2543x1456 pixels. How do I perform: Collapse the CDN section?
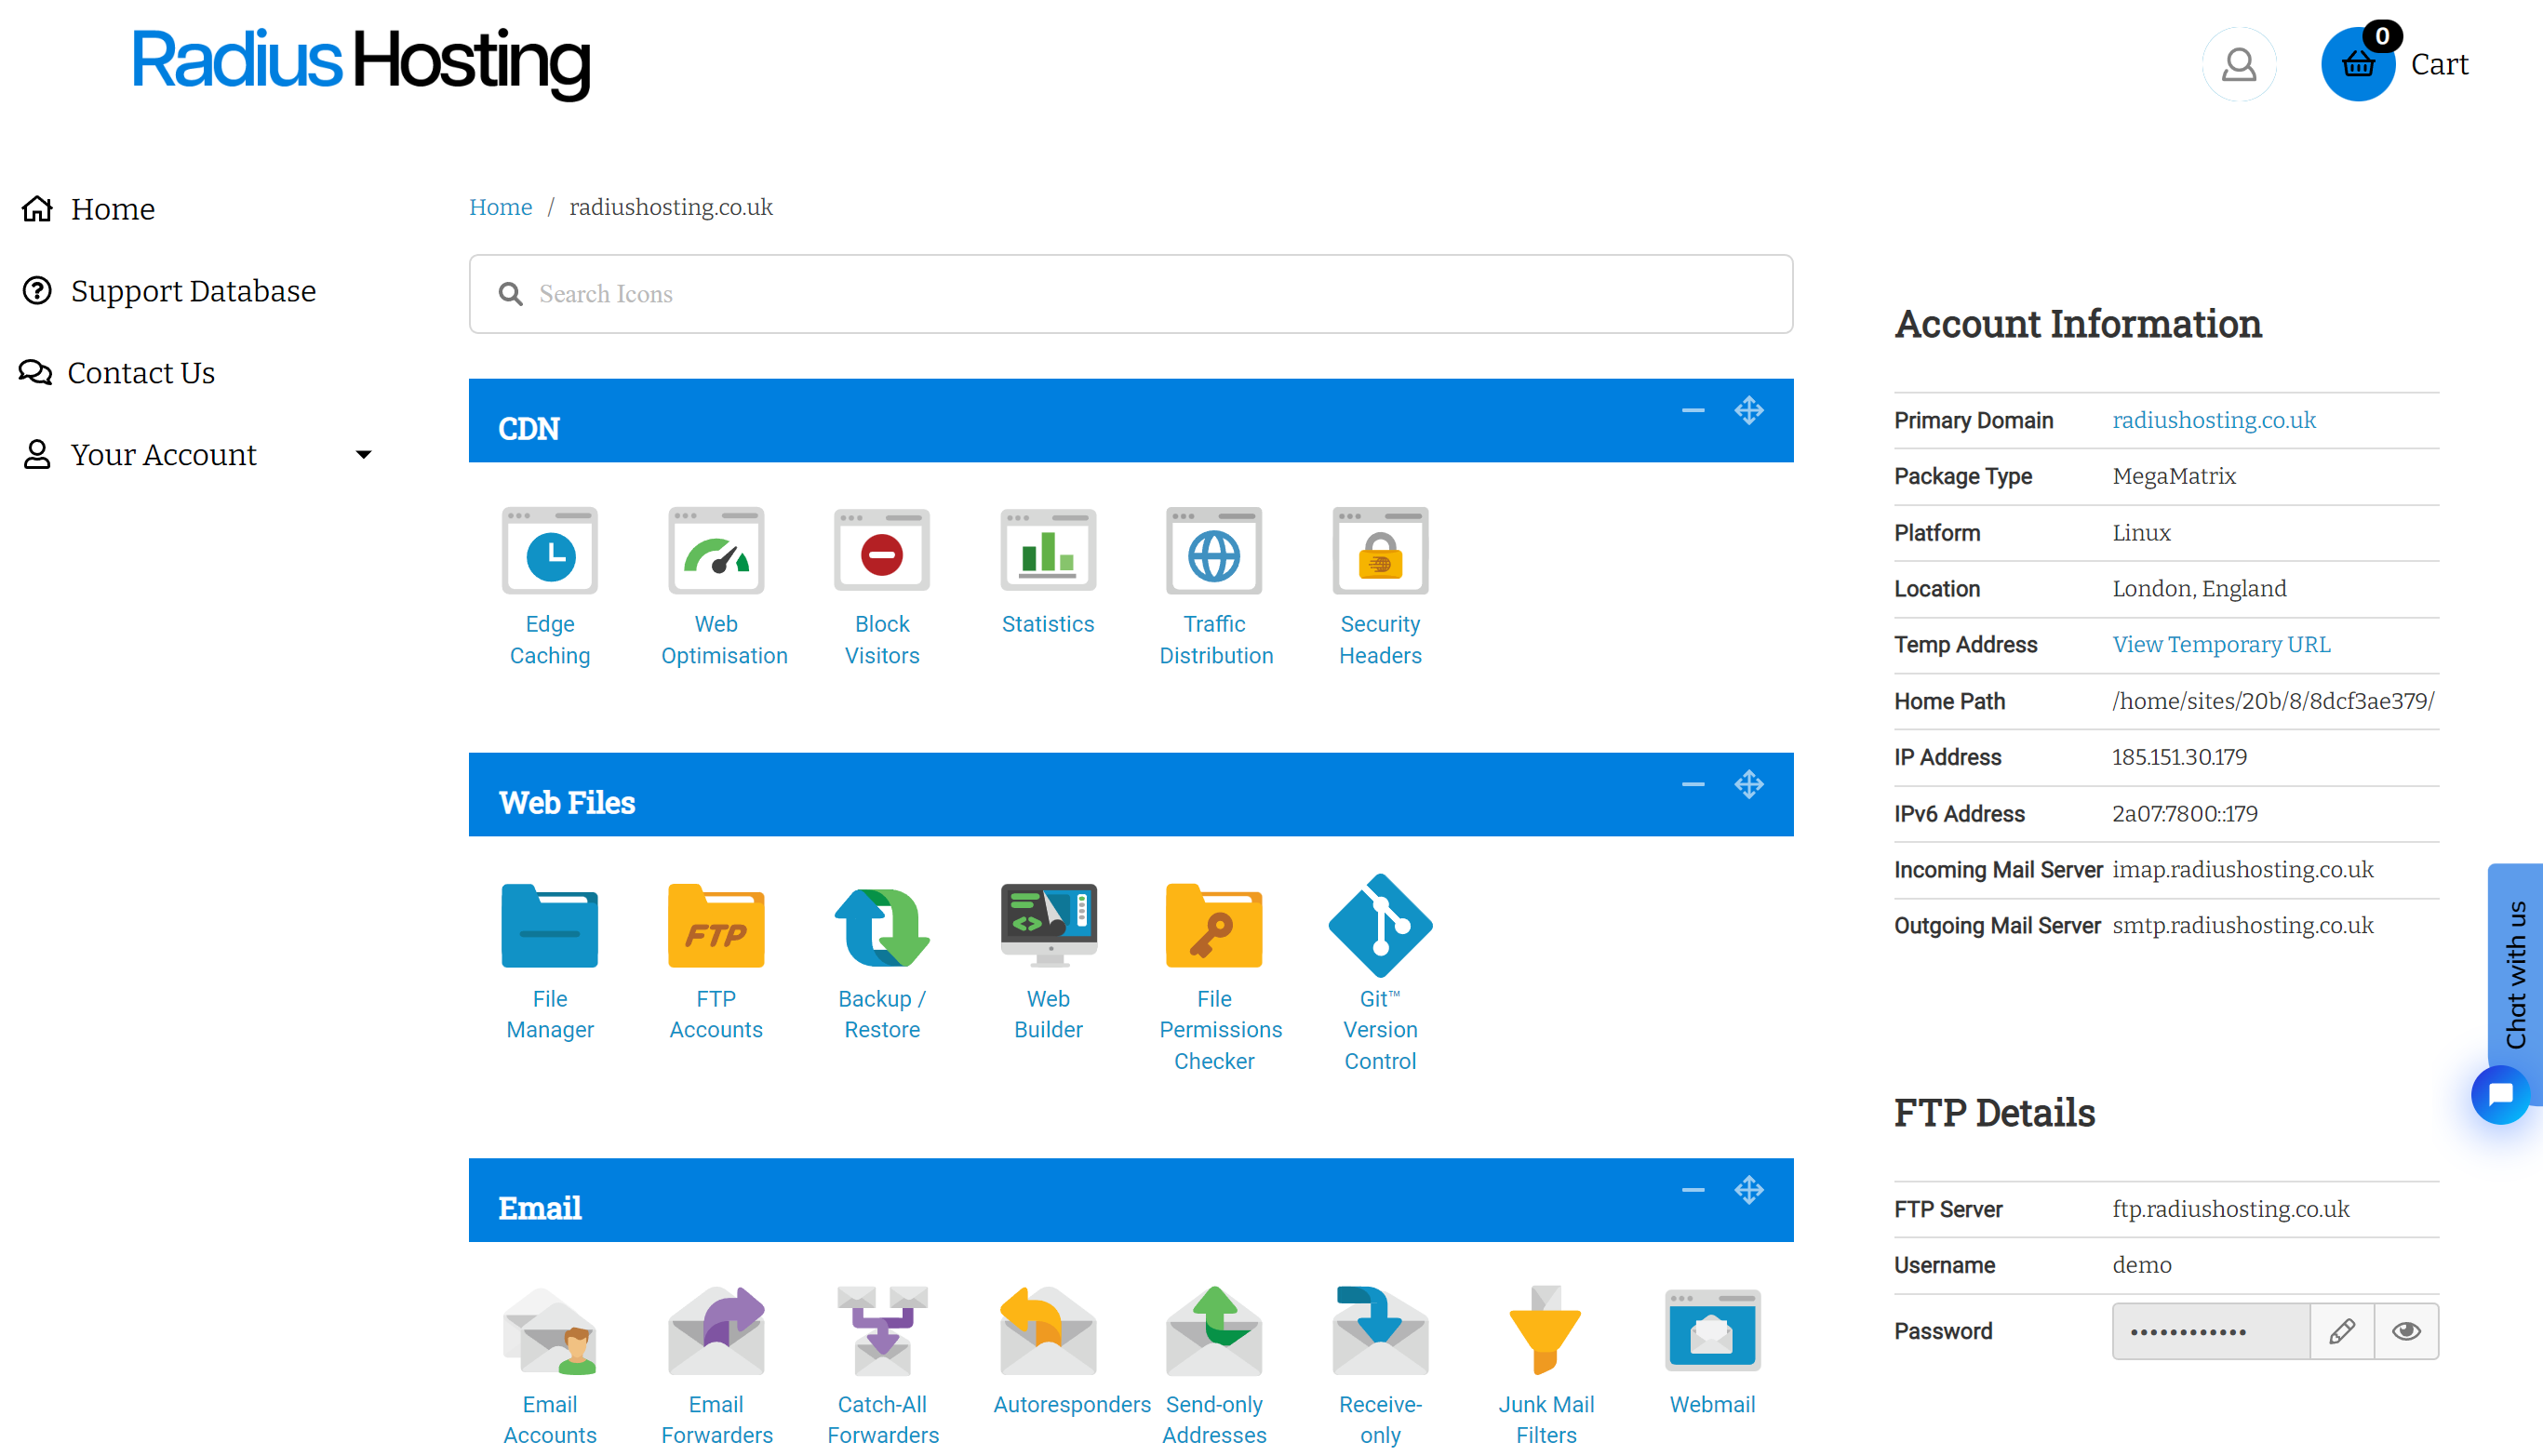[x=1692, y=411]
